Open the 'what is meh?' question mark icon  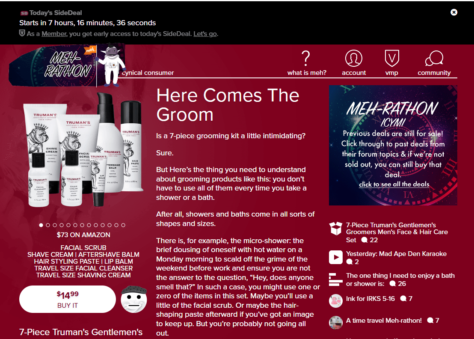[306, 58]
